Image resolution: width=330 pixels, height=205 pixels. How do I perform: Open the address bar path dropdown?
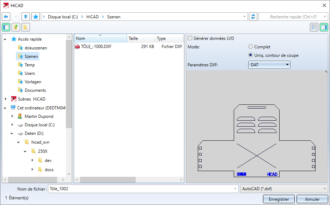pyautogui.click(x=244, y=17)
